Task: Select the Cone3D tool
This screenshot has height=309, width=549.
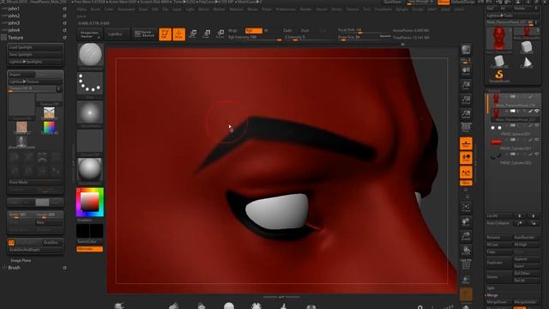Action: click(527, 63)
